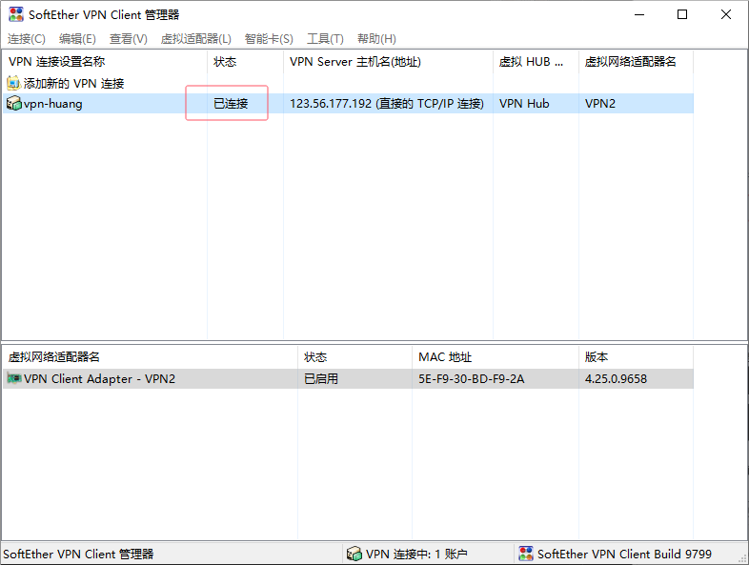Sort by VPN Server 主机名(地址) column header
749x565 pixels.
[354, 62]
